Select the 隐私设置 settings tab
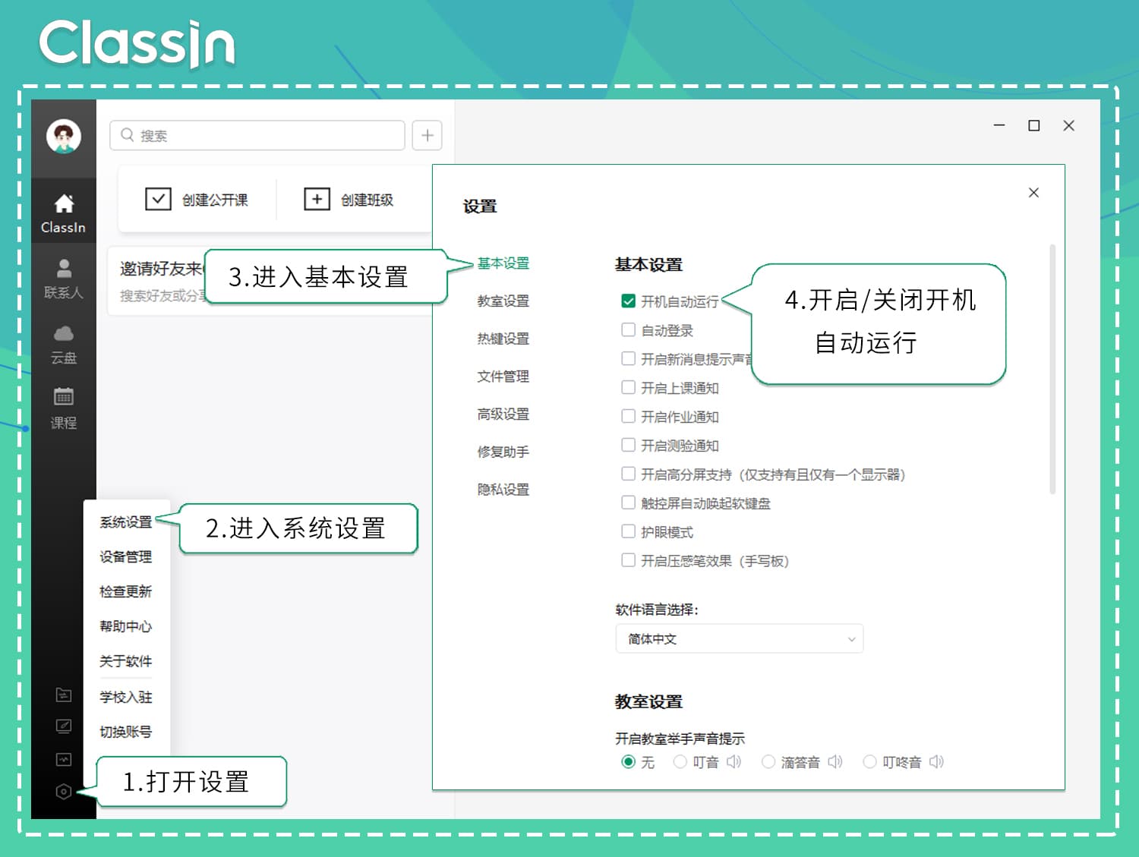Viewport: 1139px width, 857px height. (503, 490)
